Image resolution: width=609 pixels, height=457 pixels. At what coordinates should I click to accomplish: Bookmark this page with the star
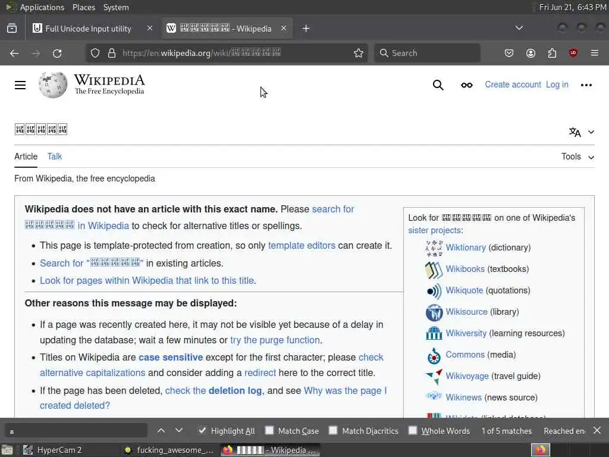tap(359, 53)
